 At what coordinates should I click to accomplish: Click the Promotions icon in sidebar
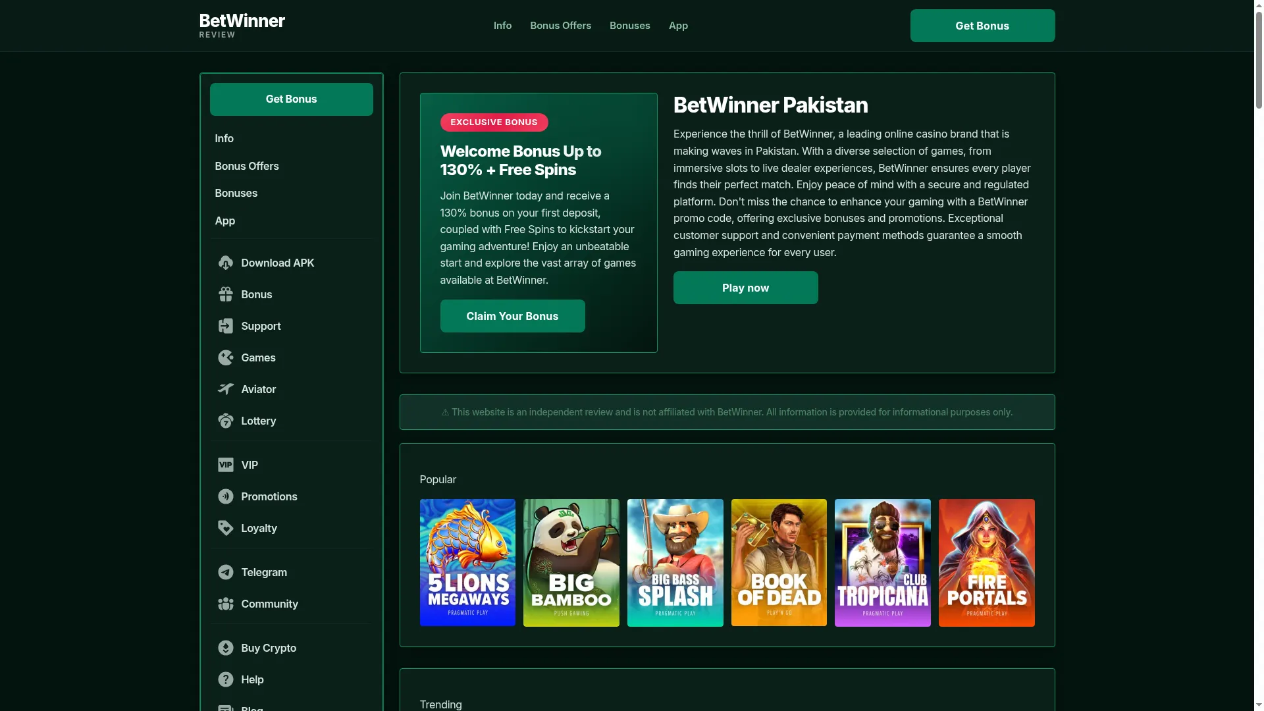click(x=225, y=496)
